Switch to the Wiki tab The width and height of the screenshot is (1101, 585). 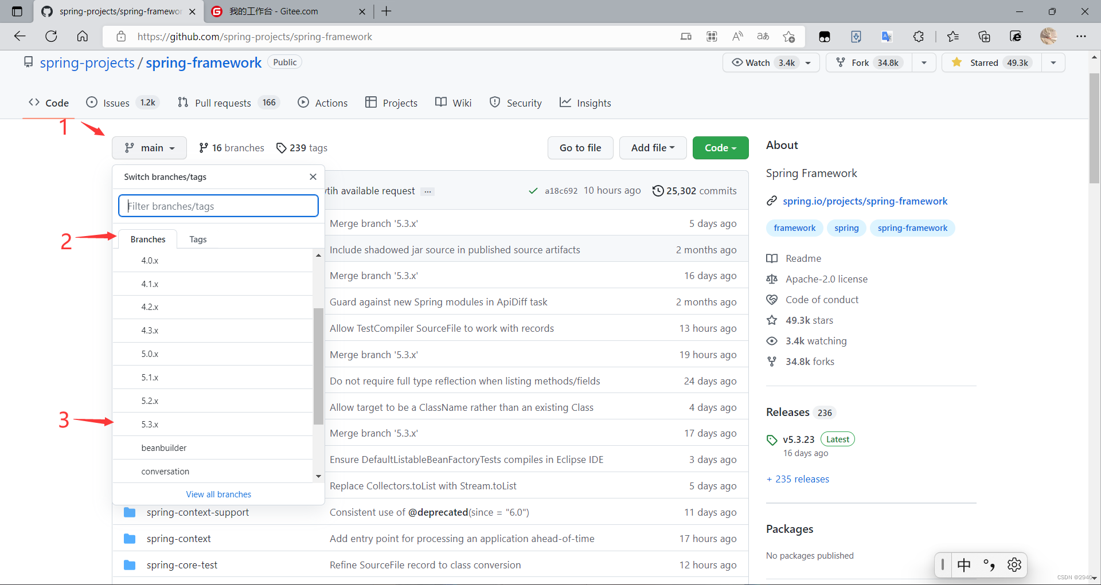coord(454,103)
